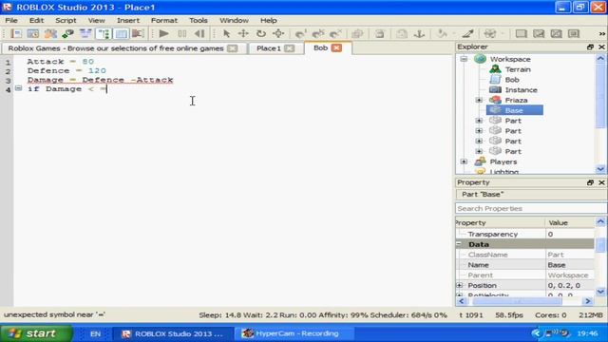The image size is (608, 342).
Task: Click the Position value 0, 0.2, 0
Action: pyautogui.click(x=569, y=285)
